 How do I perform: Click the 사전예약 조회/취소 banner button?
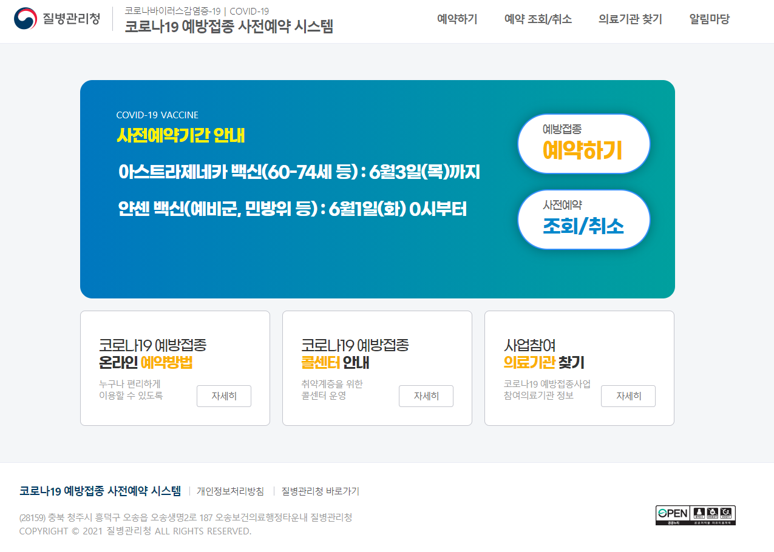point(583,220)
